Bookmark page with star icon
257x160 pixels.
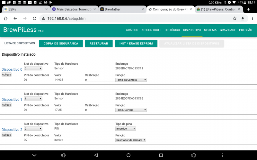point(235,19)
